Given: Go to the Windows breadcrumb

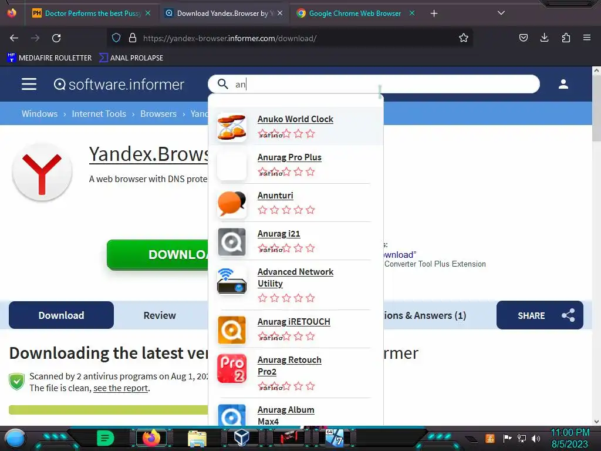Looking at the screenshot, I should click(x=39, y=114).
